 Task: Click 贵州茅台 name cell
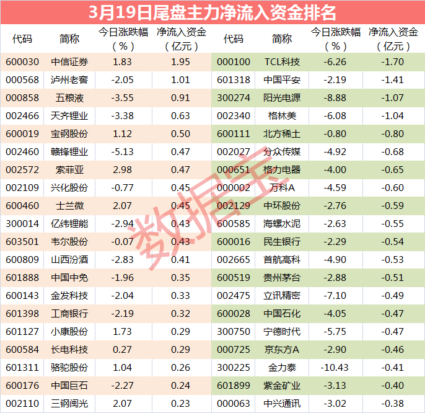coord(282,278)
